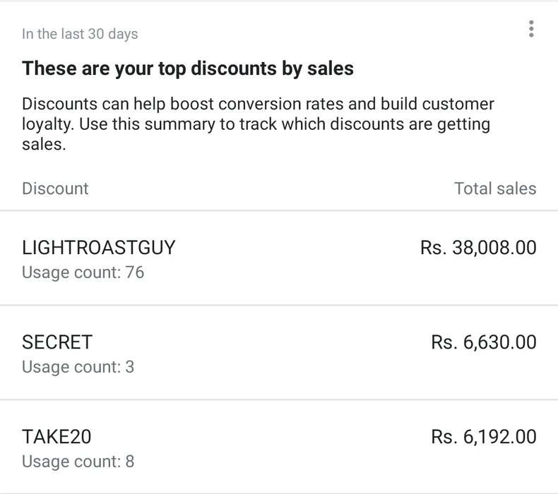Open the three-dot overflow menu
Viewport: 558px width, 494px height.
[531, 29]
